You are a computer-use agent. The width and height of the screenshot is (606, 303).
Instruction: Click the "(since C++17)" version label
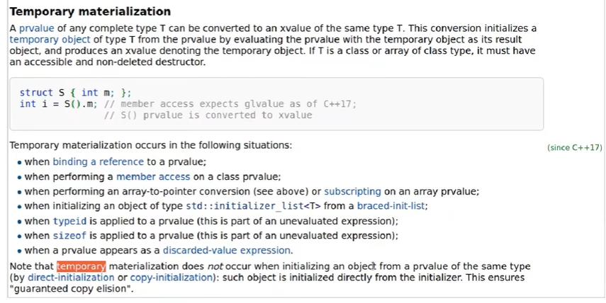coord(574,147)
